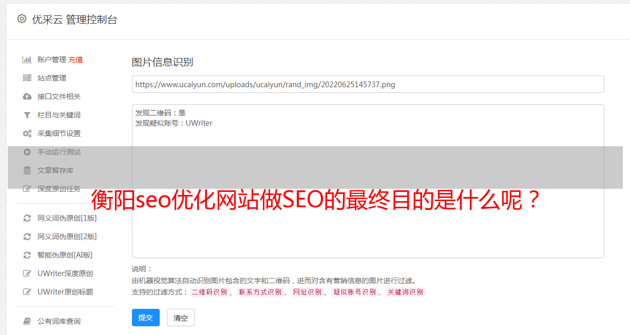Open the 站点管理 menu item
The image size is (630, 335).
pyautogui.click(x=52, y=78)
